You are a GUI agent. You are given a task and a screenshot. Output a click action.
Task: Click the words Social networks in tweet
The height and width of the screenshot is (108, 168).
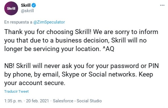click(x=113, y=74)
